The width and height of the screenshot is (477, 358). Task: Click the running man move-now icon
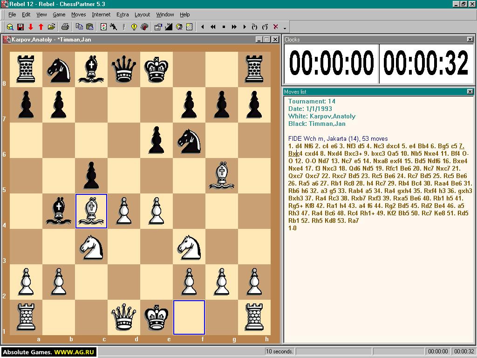point(114,27)
